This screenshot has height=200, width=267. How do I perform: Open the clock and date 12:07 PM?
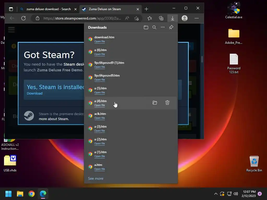(x=248, y=194)
